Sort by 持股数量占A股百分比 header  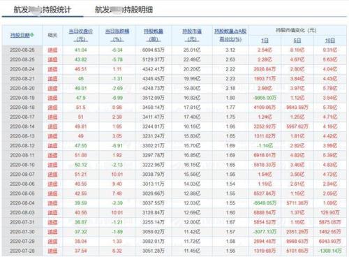point(230,35)
